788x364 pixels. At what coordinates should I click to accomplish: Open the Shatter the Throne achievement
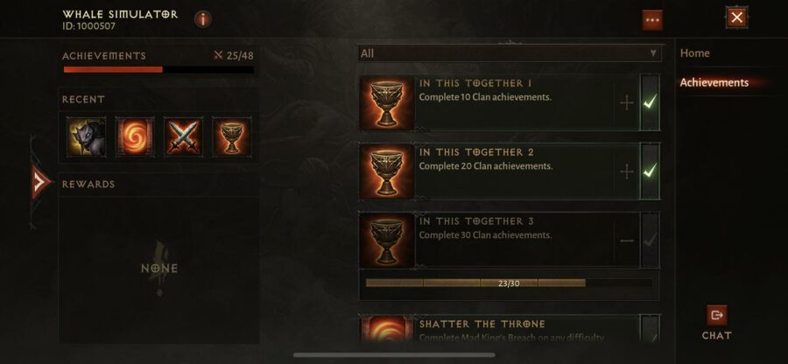[x=510, y=329]
